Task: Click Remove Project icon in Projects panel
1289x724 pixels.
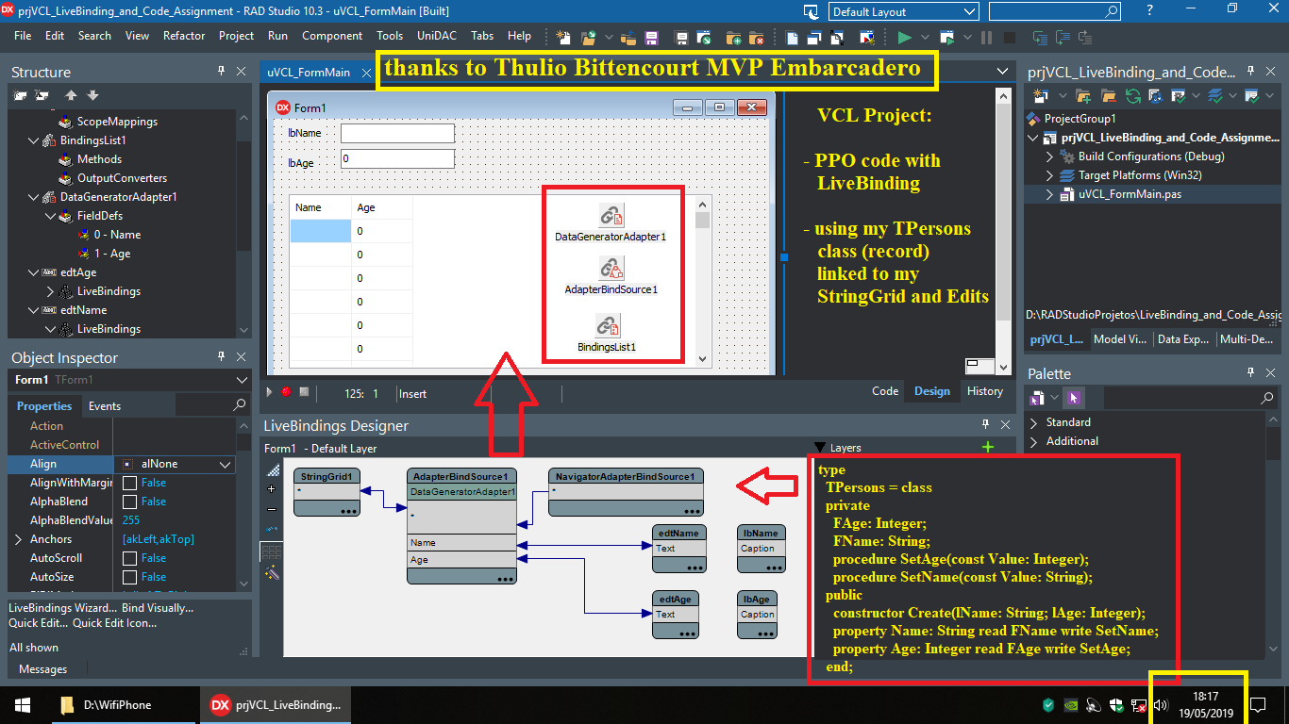Action: pos(1108,95)
